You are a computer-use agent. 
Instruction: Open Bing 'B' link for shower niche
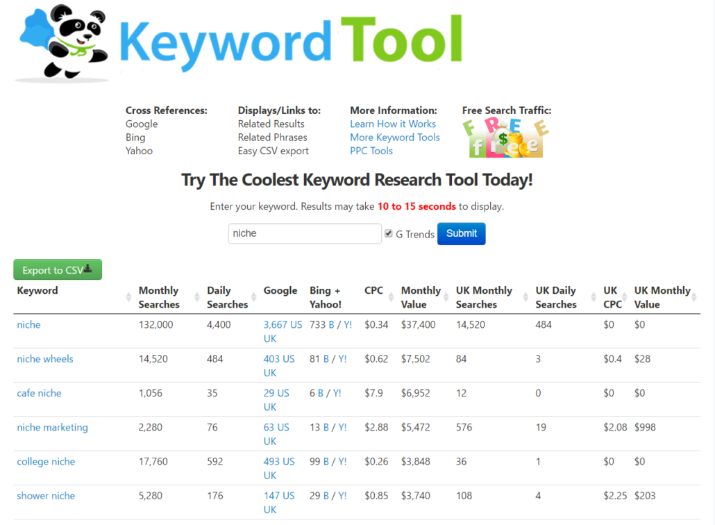click(x=326, y=496)
